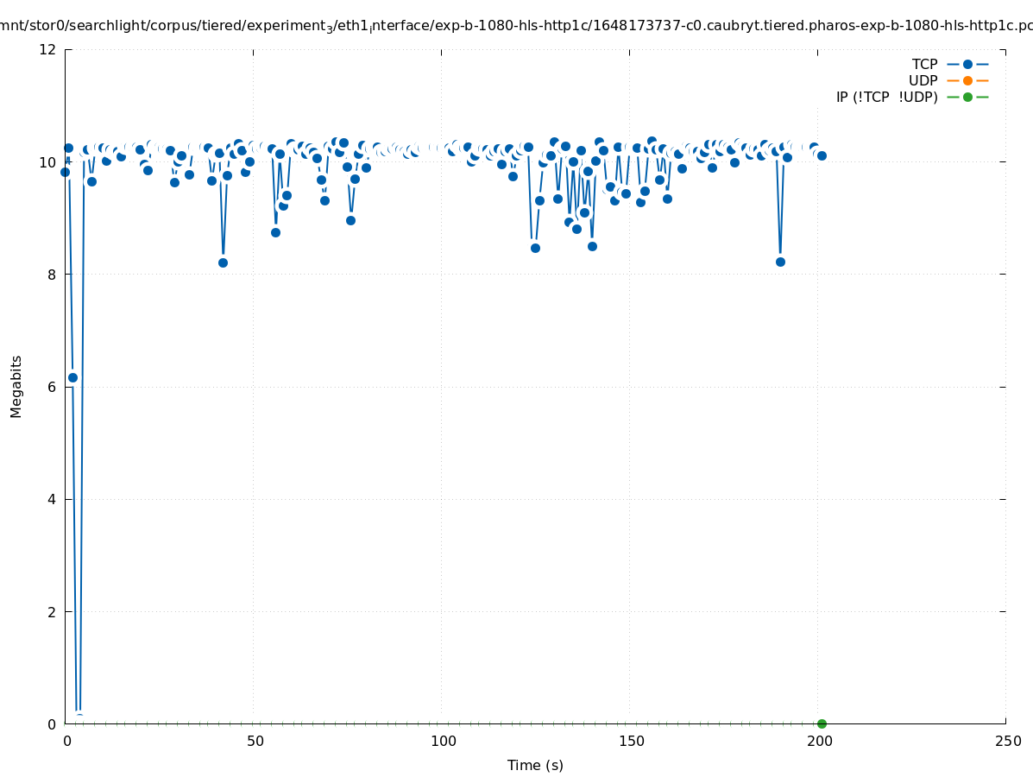Viewport: 1033px width, 777px height.
Task: Click the Time (s) x-axis label
Action: tap(535, 765)
